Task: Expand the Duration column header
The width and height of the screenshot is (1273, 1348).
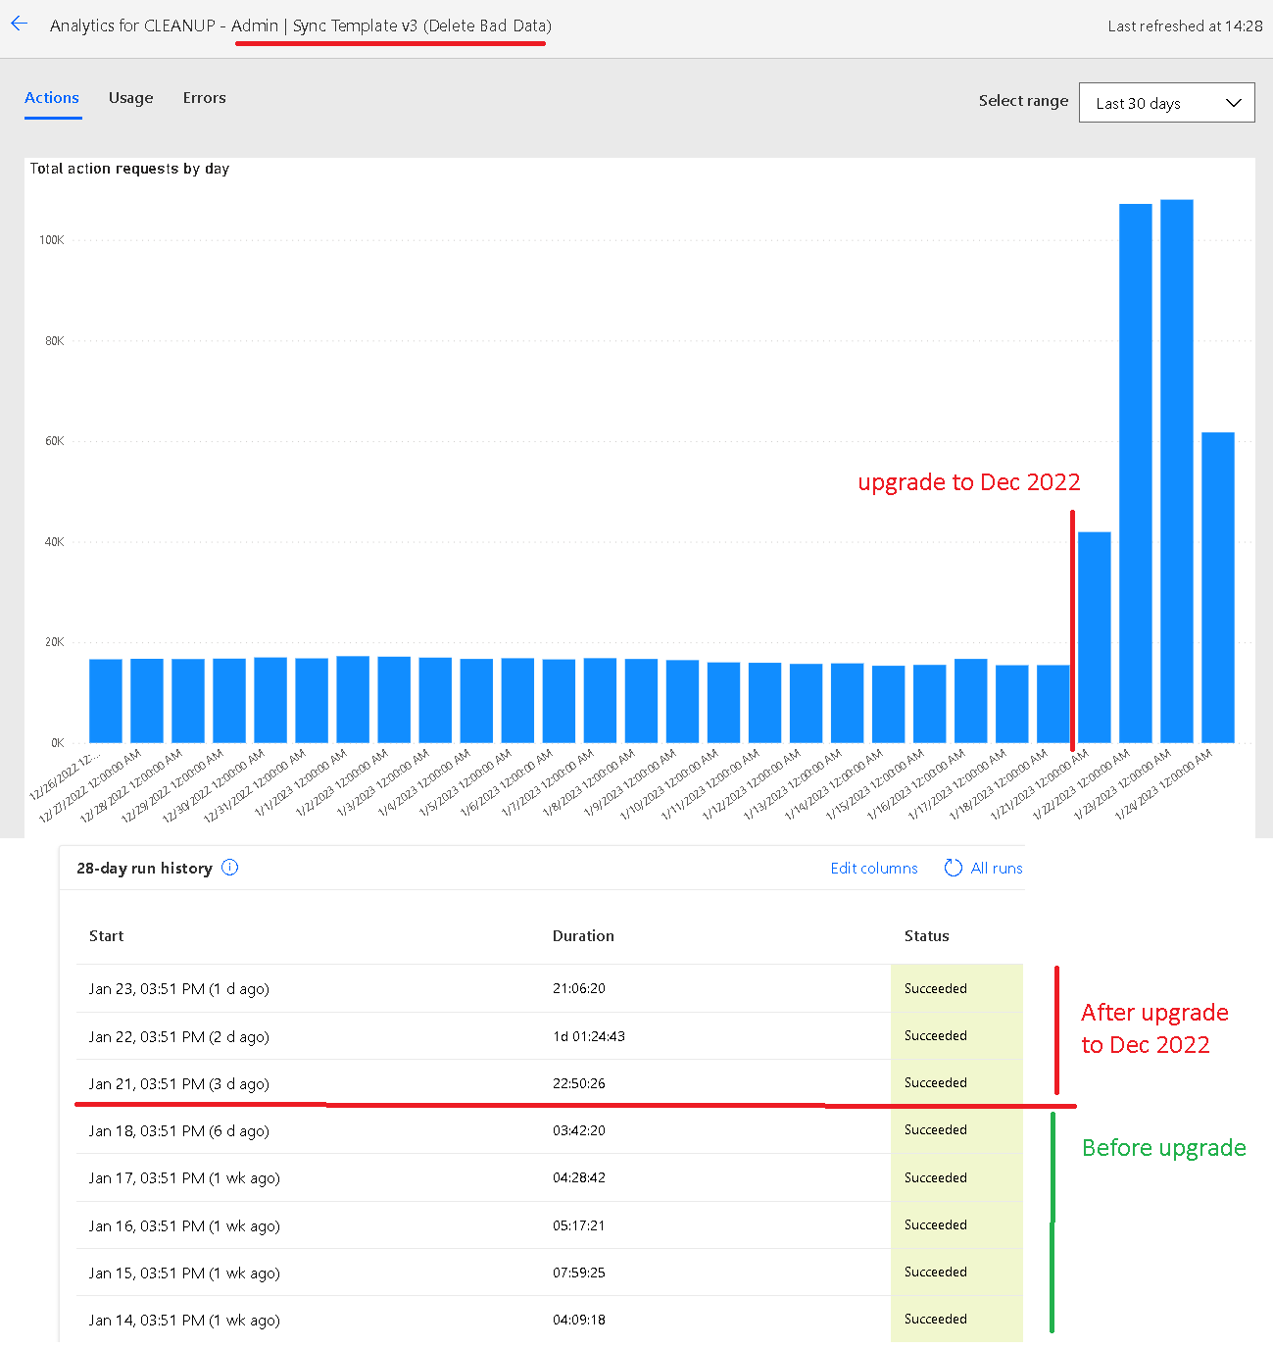Action: [x=583, y=935]
